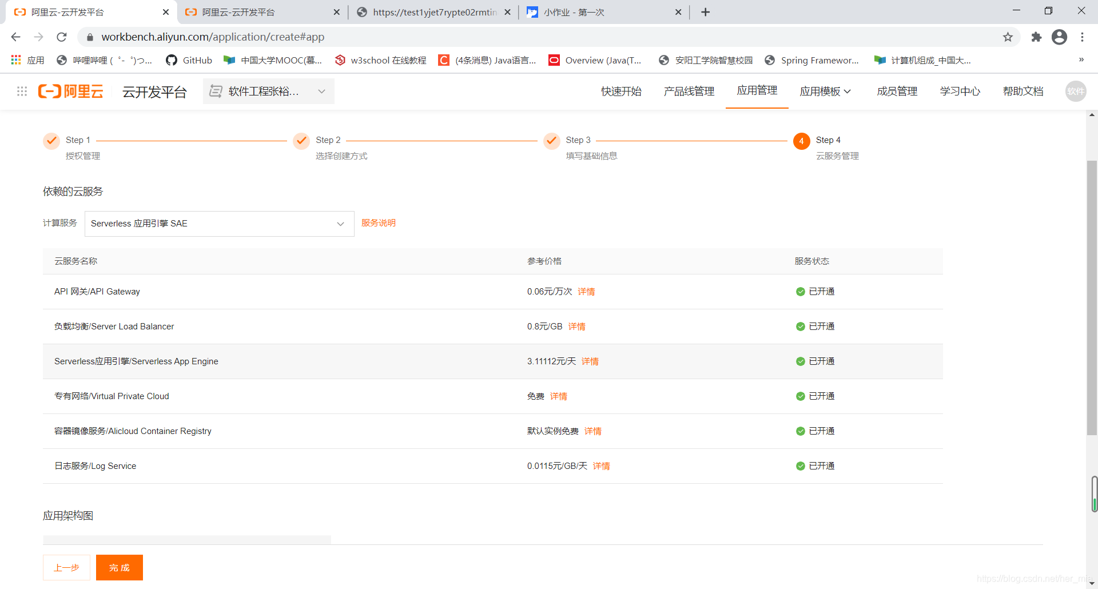Open 快速开始 in top navigation
This screenshot has height=589, width=1098.
tap(621, 91)
